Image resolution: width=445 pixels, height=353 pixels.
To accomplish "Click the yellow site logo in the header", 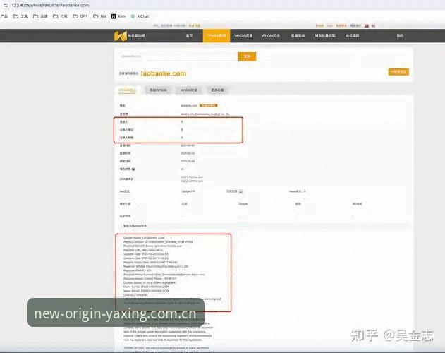I will pyautogui.click(x=120, y=36).
